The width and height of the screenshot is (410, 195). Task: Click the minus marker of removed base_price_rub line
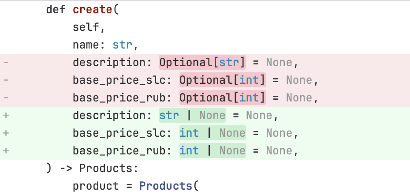click(6, 98)
